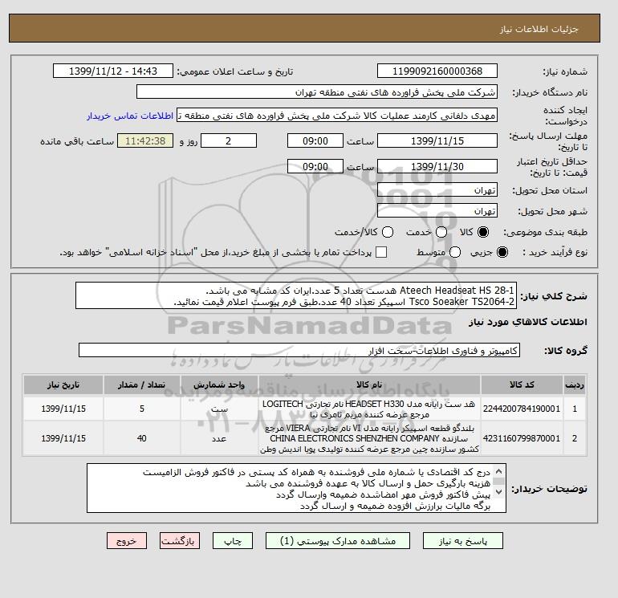Click the remaining time 11:42:38 field

(145, 140)
